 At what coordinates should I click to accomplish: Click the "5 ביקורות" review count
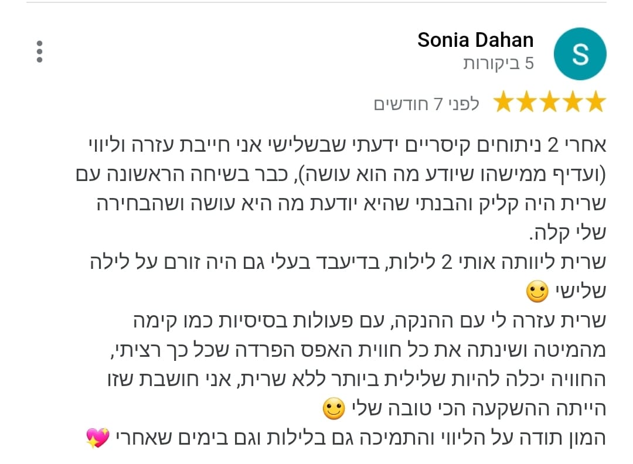pos(498,63)
